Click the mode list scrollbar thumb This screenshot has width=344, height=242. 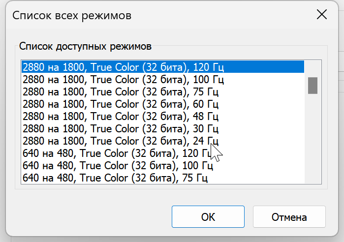(x=313, y=85)
